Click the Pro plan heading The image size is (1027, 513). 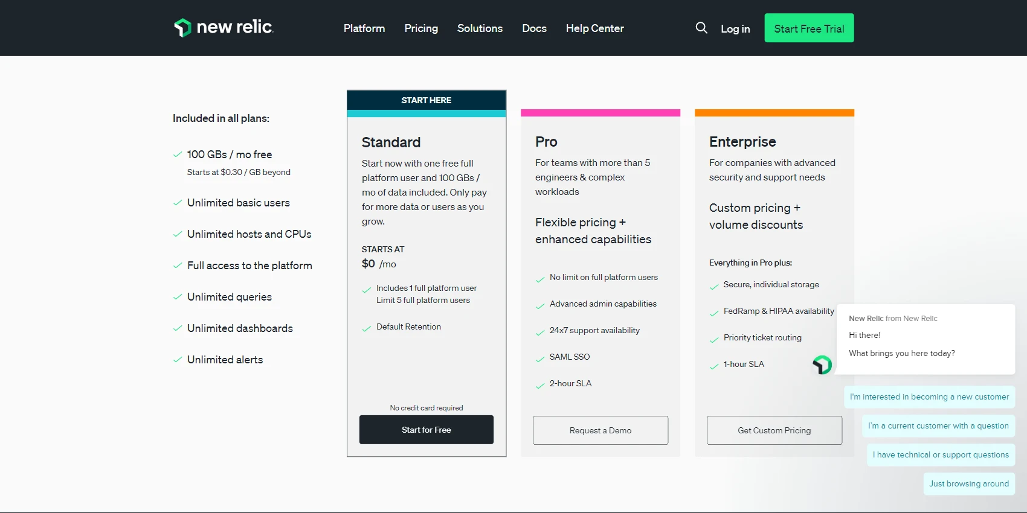point(546,142)
